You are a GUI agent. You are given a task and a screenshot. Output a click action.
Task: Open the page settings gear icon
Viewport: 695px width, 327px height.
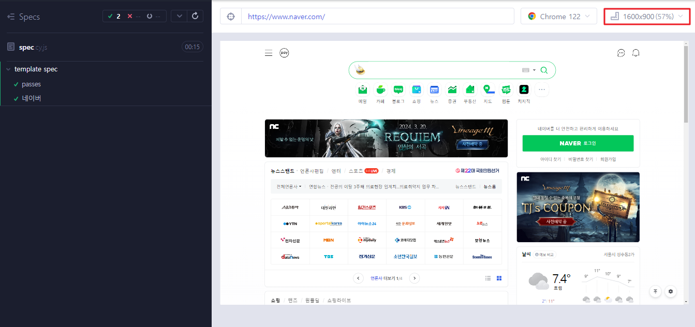671,291
